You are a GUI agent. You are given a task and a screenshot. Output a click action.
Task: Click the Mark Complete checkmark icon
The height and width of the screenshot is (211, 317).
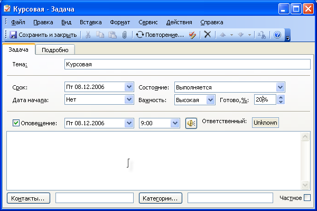pyautogui.click(x=192, y=35)
